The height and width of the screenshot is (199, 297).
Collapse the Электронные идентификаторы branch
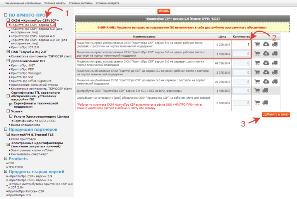pyautogui.click(x=8, y=145)
